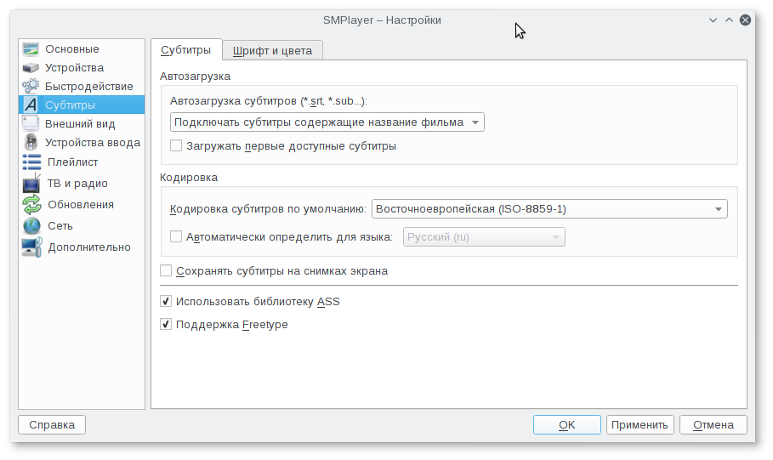Viewport: 773px width, 460px height.
Task: Open the Устройства settings icon
Action: point(31,68)
